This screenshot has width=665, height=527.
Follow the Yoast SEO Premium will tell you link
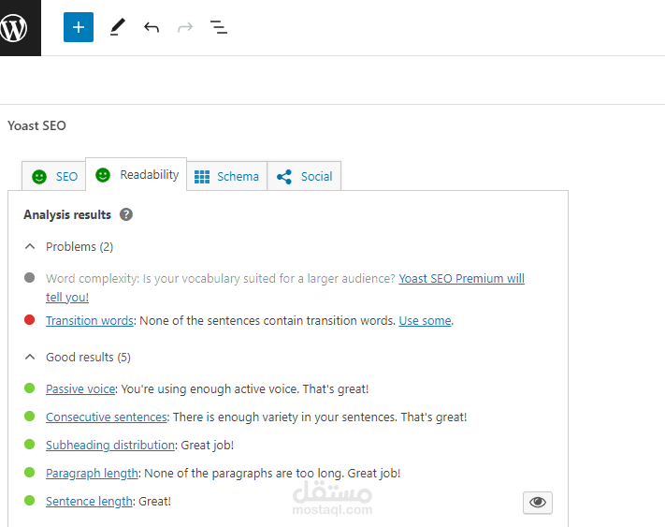461,279
